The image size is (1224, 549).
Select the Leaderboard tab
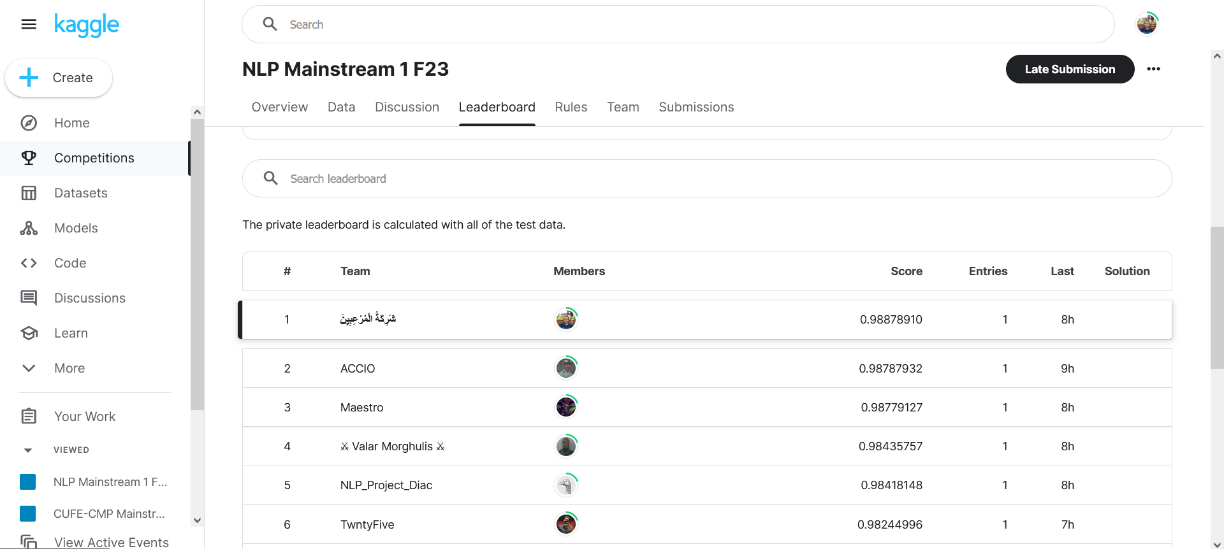[x=497, y=107]
